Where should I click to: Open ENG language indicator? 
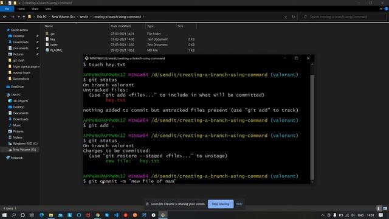360,215
